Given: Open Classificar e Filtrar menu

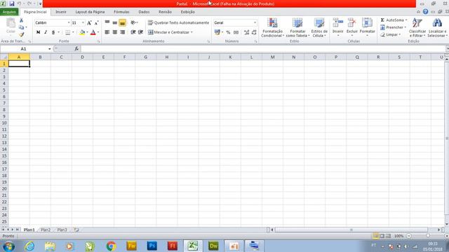Looking at the screenshot, I should tap(417, 27).
